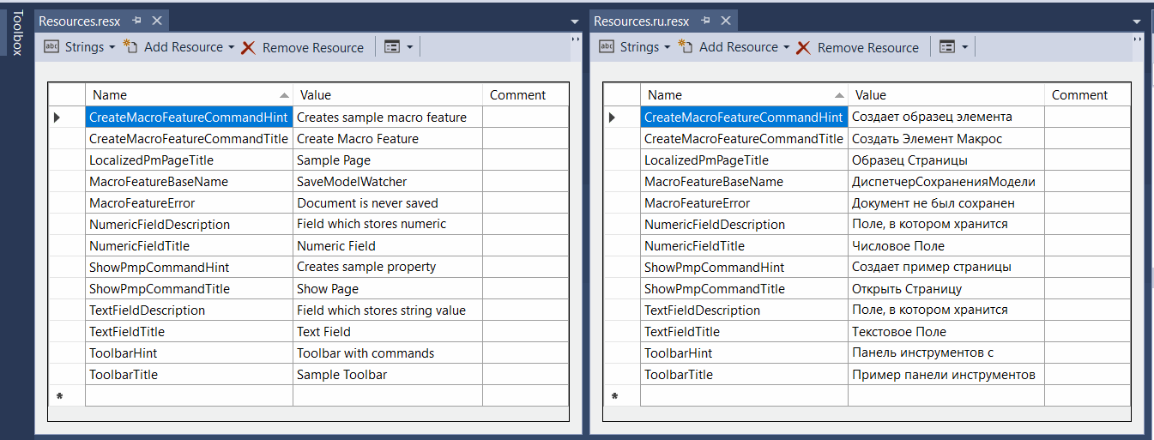Open left pane document list dropdown arrow

click(x=574, y=21)
